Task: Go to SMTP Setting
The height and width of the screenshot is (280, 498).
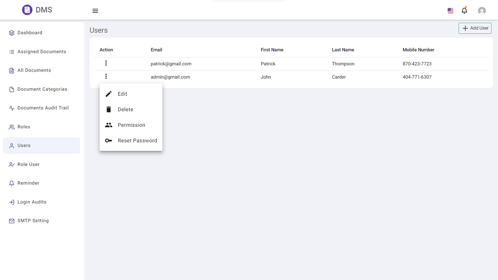Action: click(x=33, y=221)
